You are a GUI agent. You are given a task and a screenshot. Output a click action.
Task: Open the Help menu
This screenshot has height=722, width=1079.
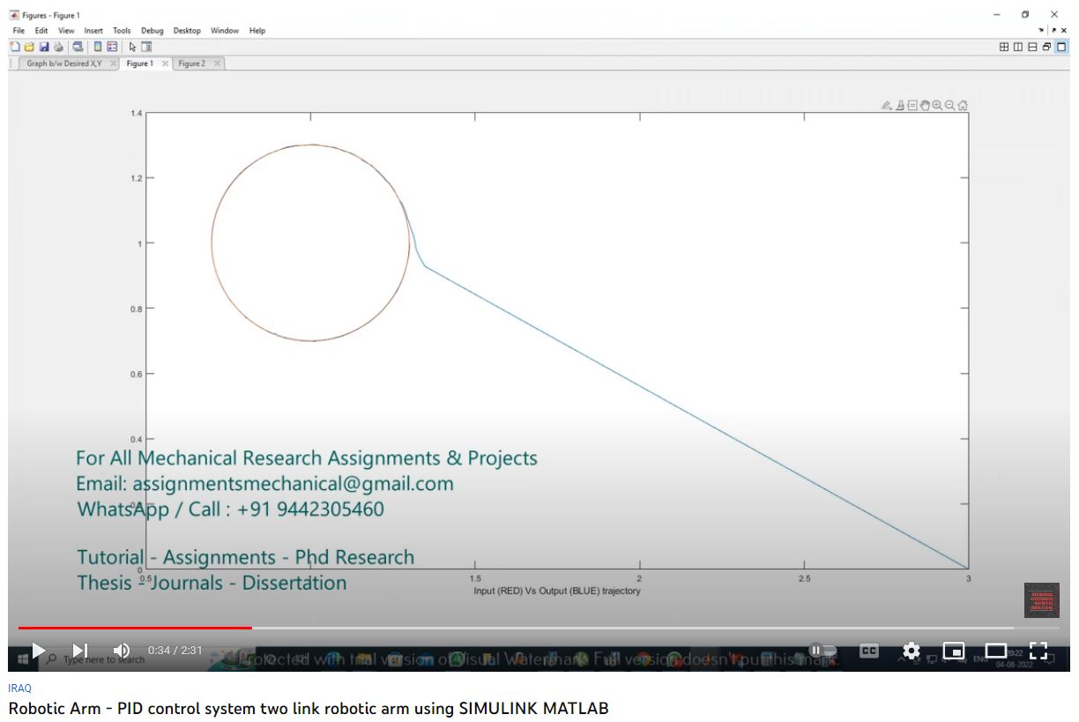[x=257, y=30]
